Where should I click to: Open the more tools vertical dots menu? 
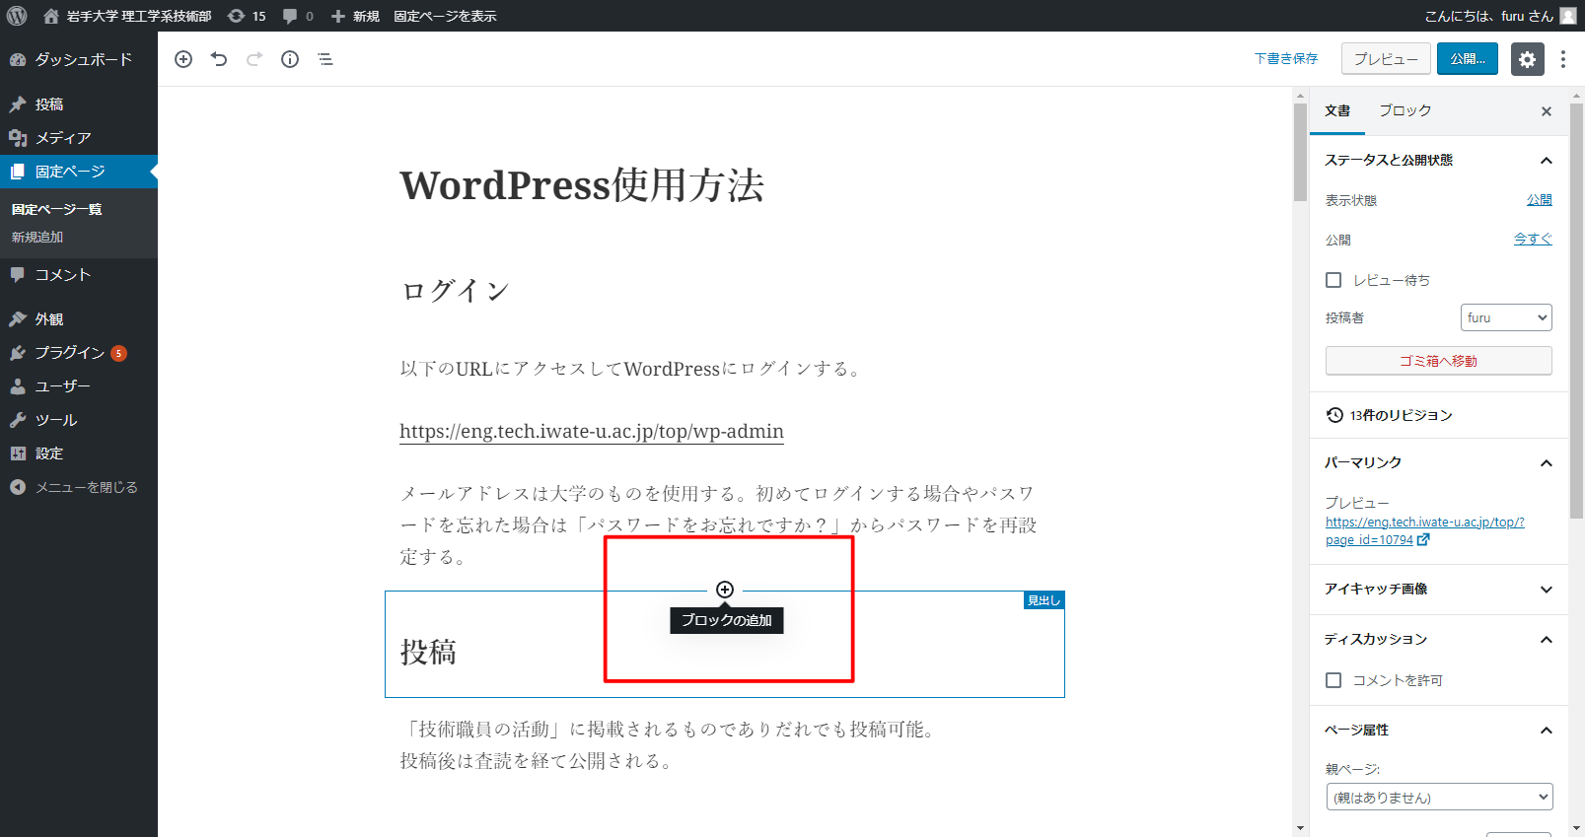click(1562, 59)
